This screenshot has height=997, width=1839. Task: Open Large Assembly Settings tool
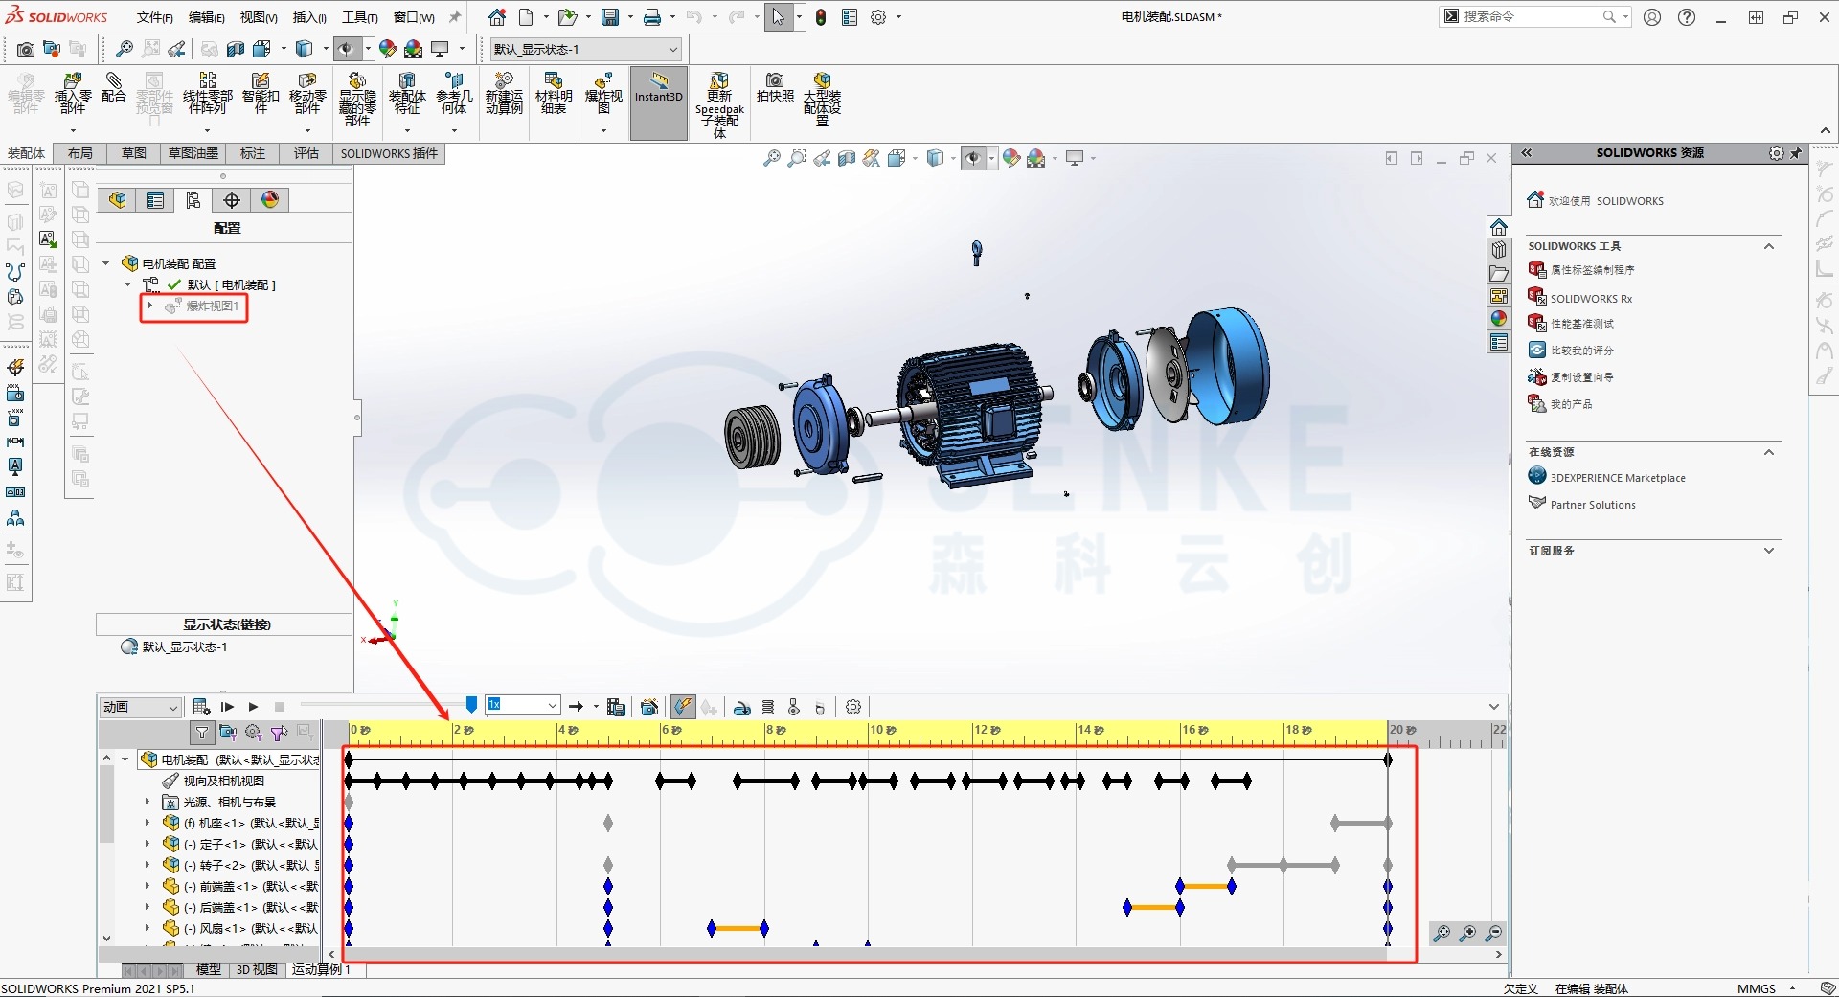(822, 99)
